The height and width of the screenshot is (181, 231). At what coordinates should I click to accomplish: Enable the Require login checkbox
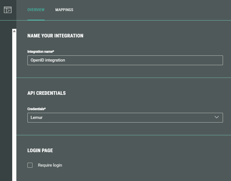click(30, 165)
